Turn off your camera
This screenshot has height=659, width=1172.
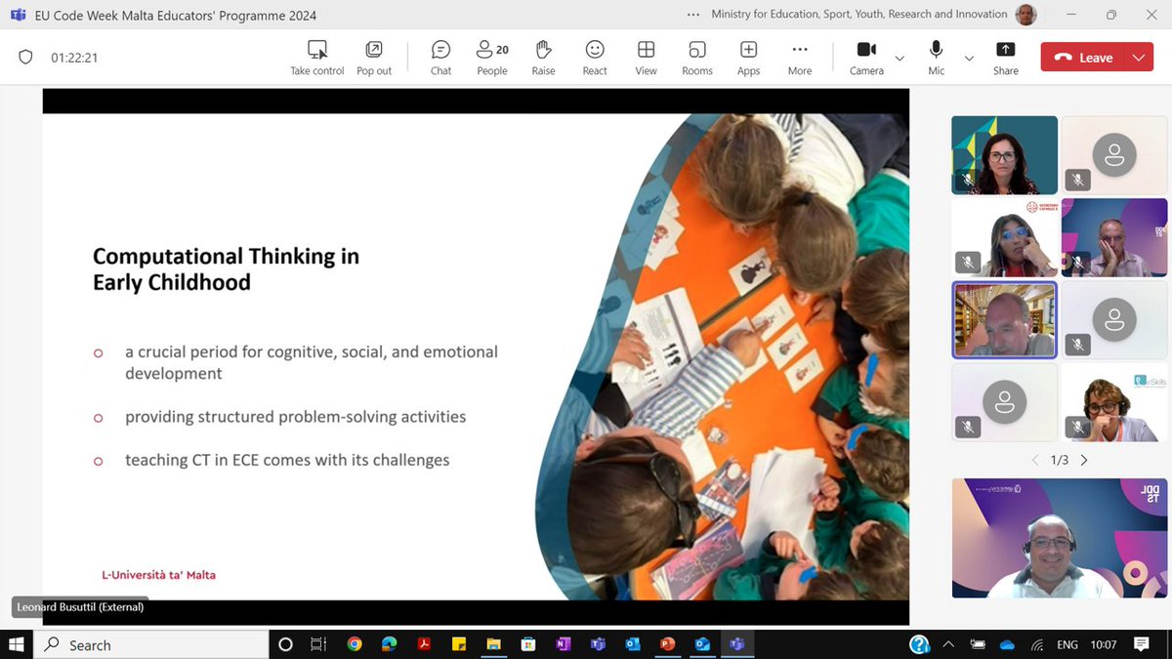(864, 57)
